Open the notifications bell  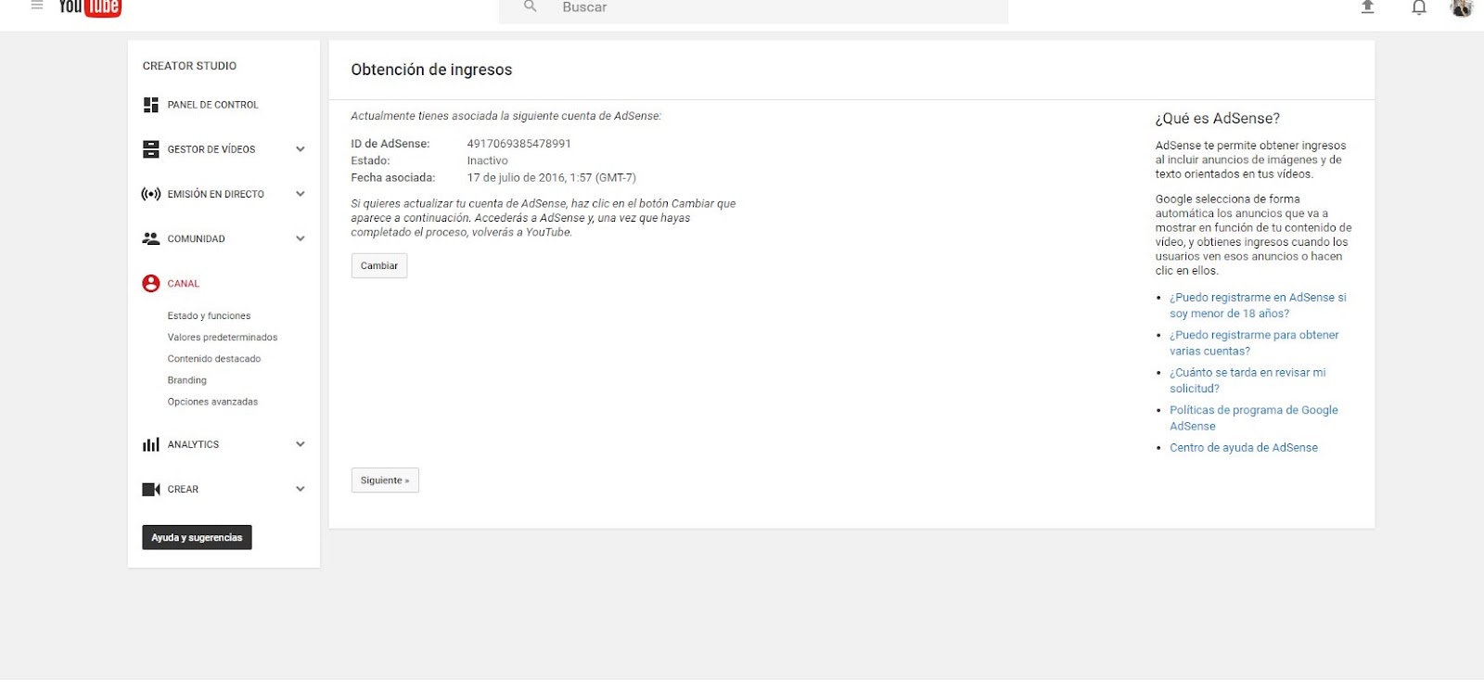(x=1418, y=7)
